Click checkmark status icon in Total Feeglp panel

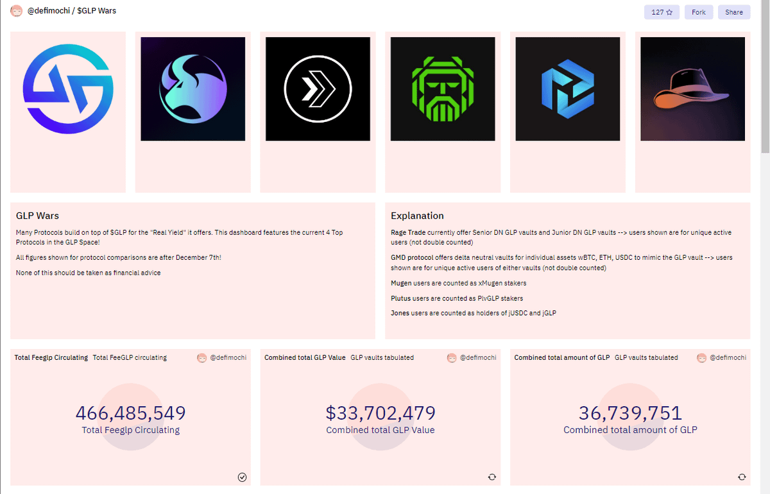coord(242,477)
